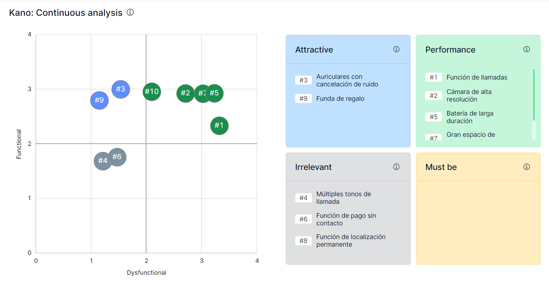Click the green #1 chart bubble
The width and height of the screenshot is (549, 283).
(219, 126)
